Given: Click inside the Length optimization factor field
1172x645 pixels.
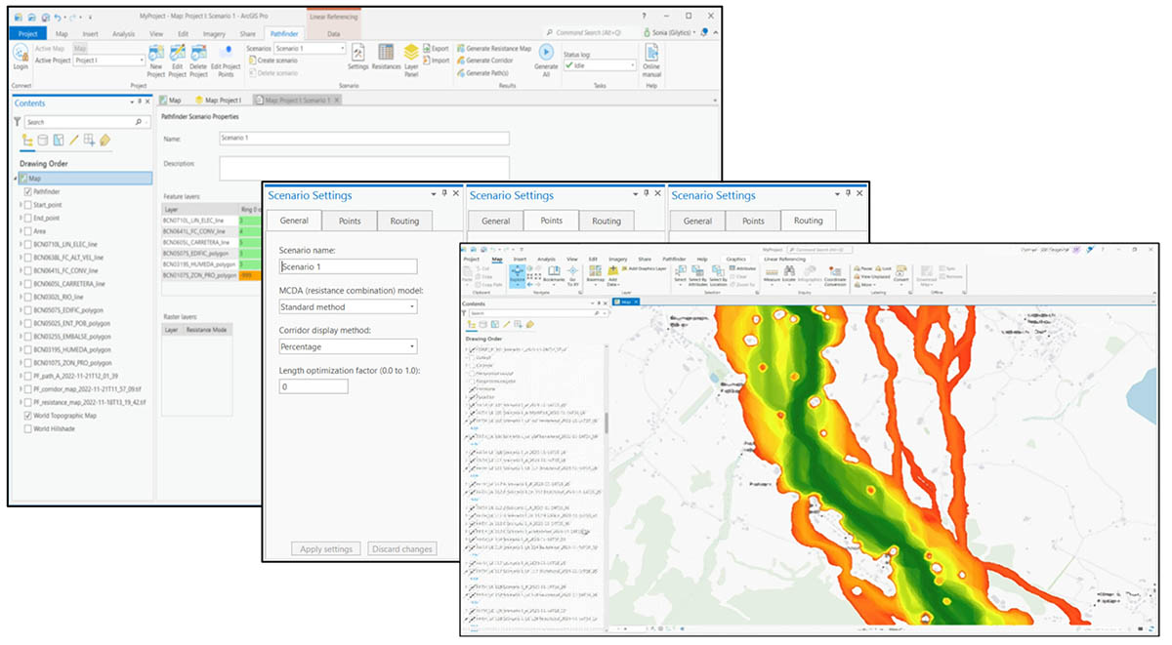Looking at the screenshot, I should point(313,386).
